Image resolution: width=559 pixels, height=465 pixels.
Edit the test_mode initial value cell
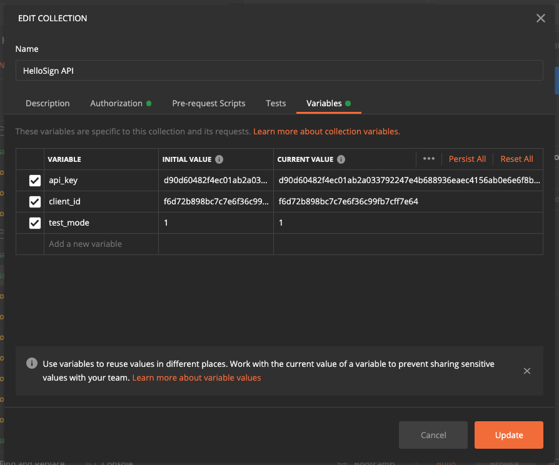pos(216,223)
